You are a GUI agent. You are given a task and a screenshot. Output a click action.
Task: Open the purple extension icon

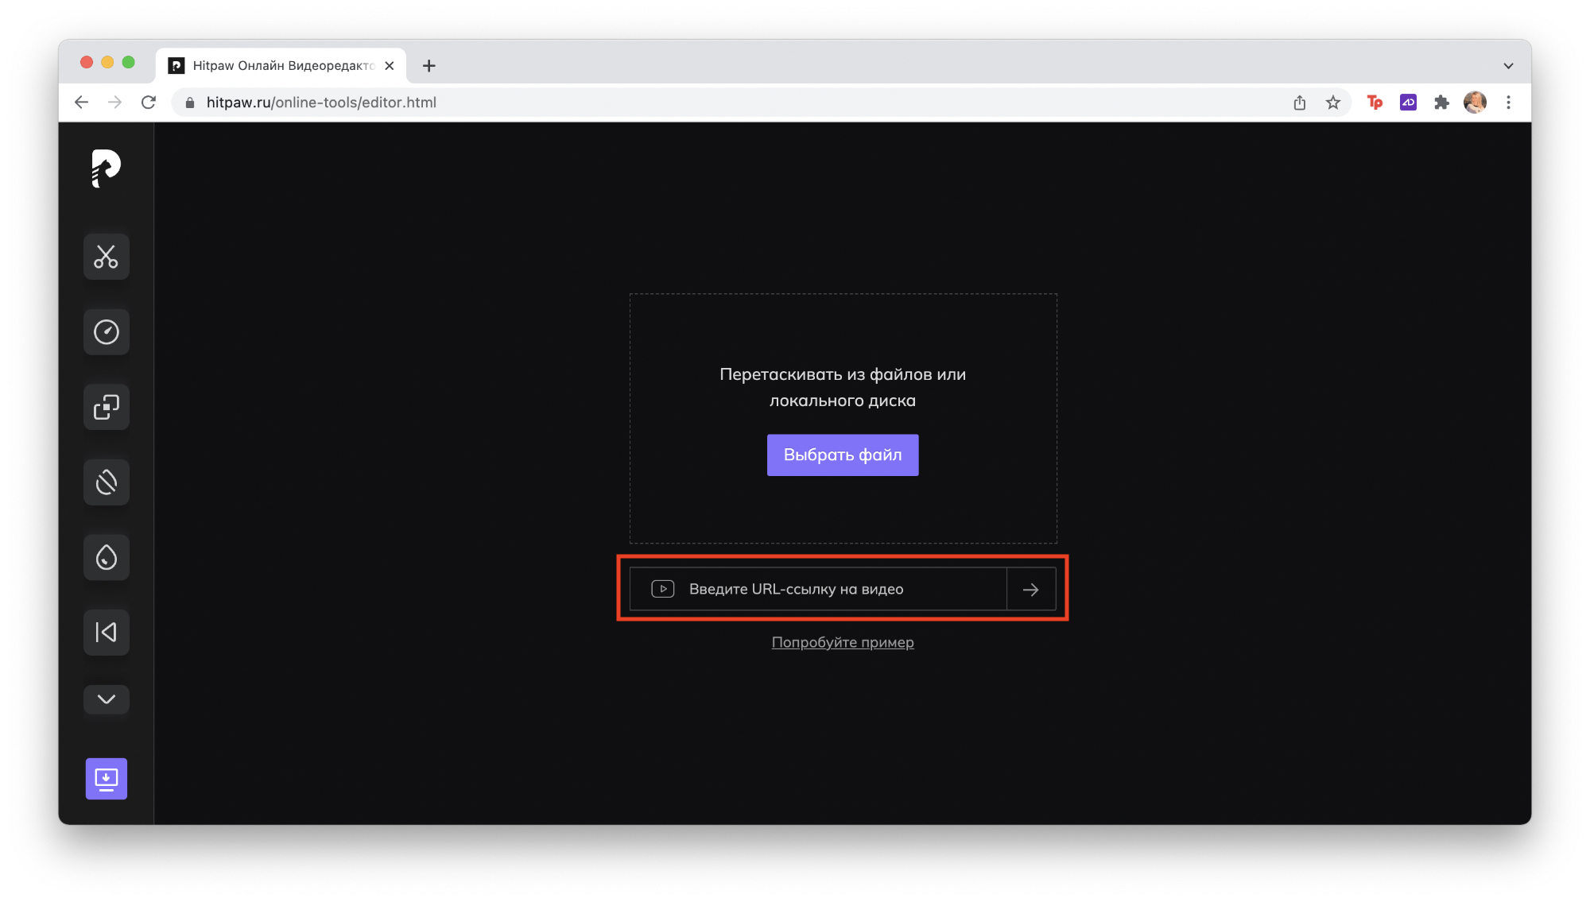(1408, 103)
